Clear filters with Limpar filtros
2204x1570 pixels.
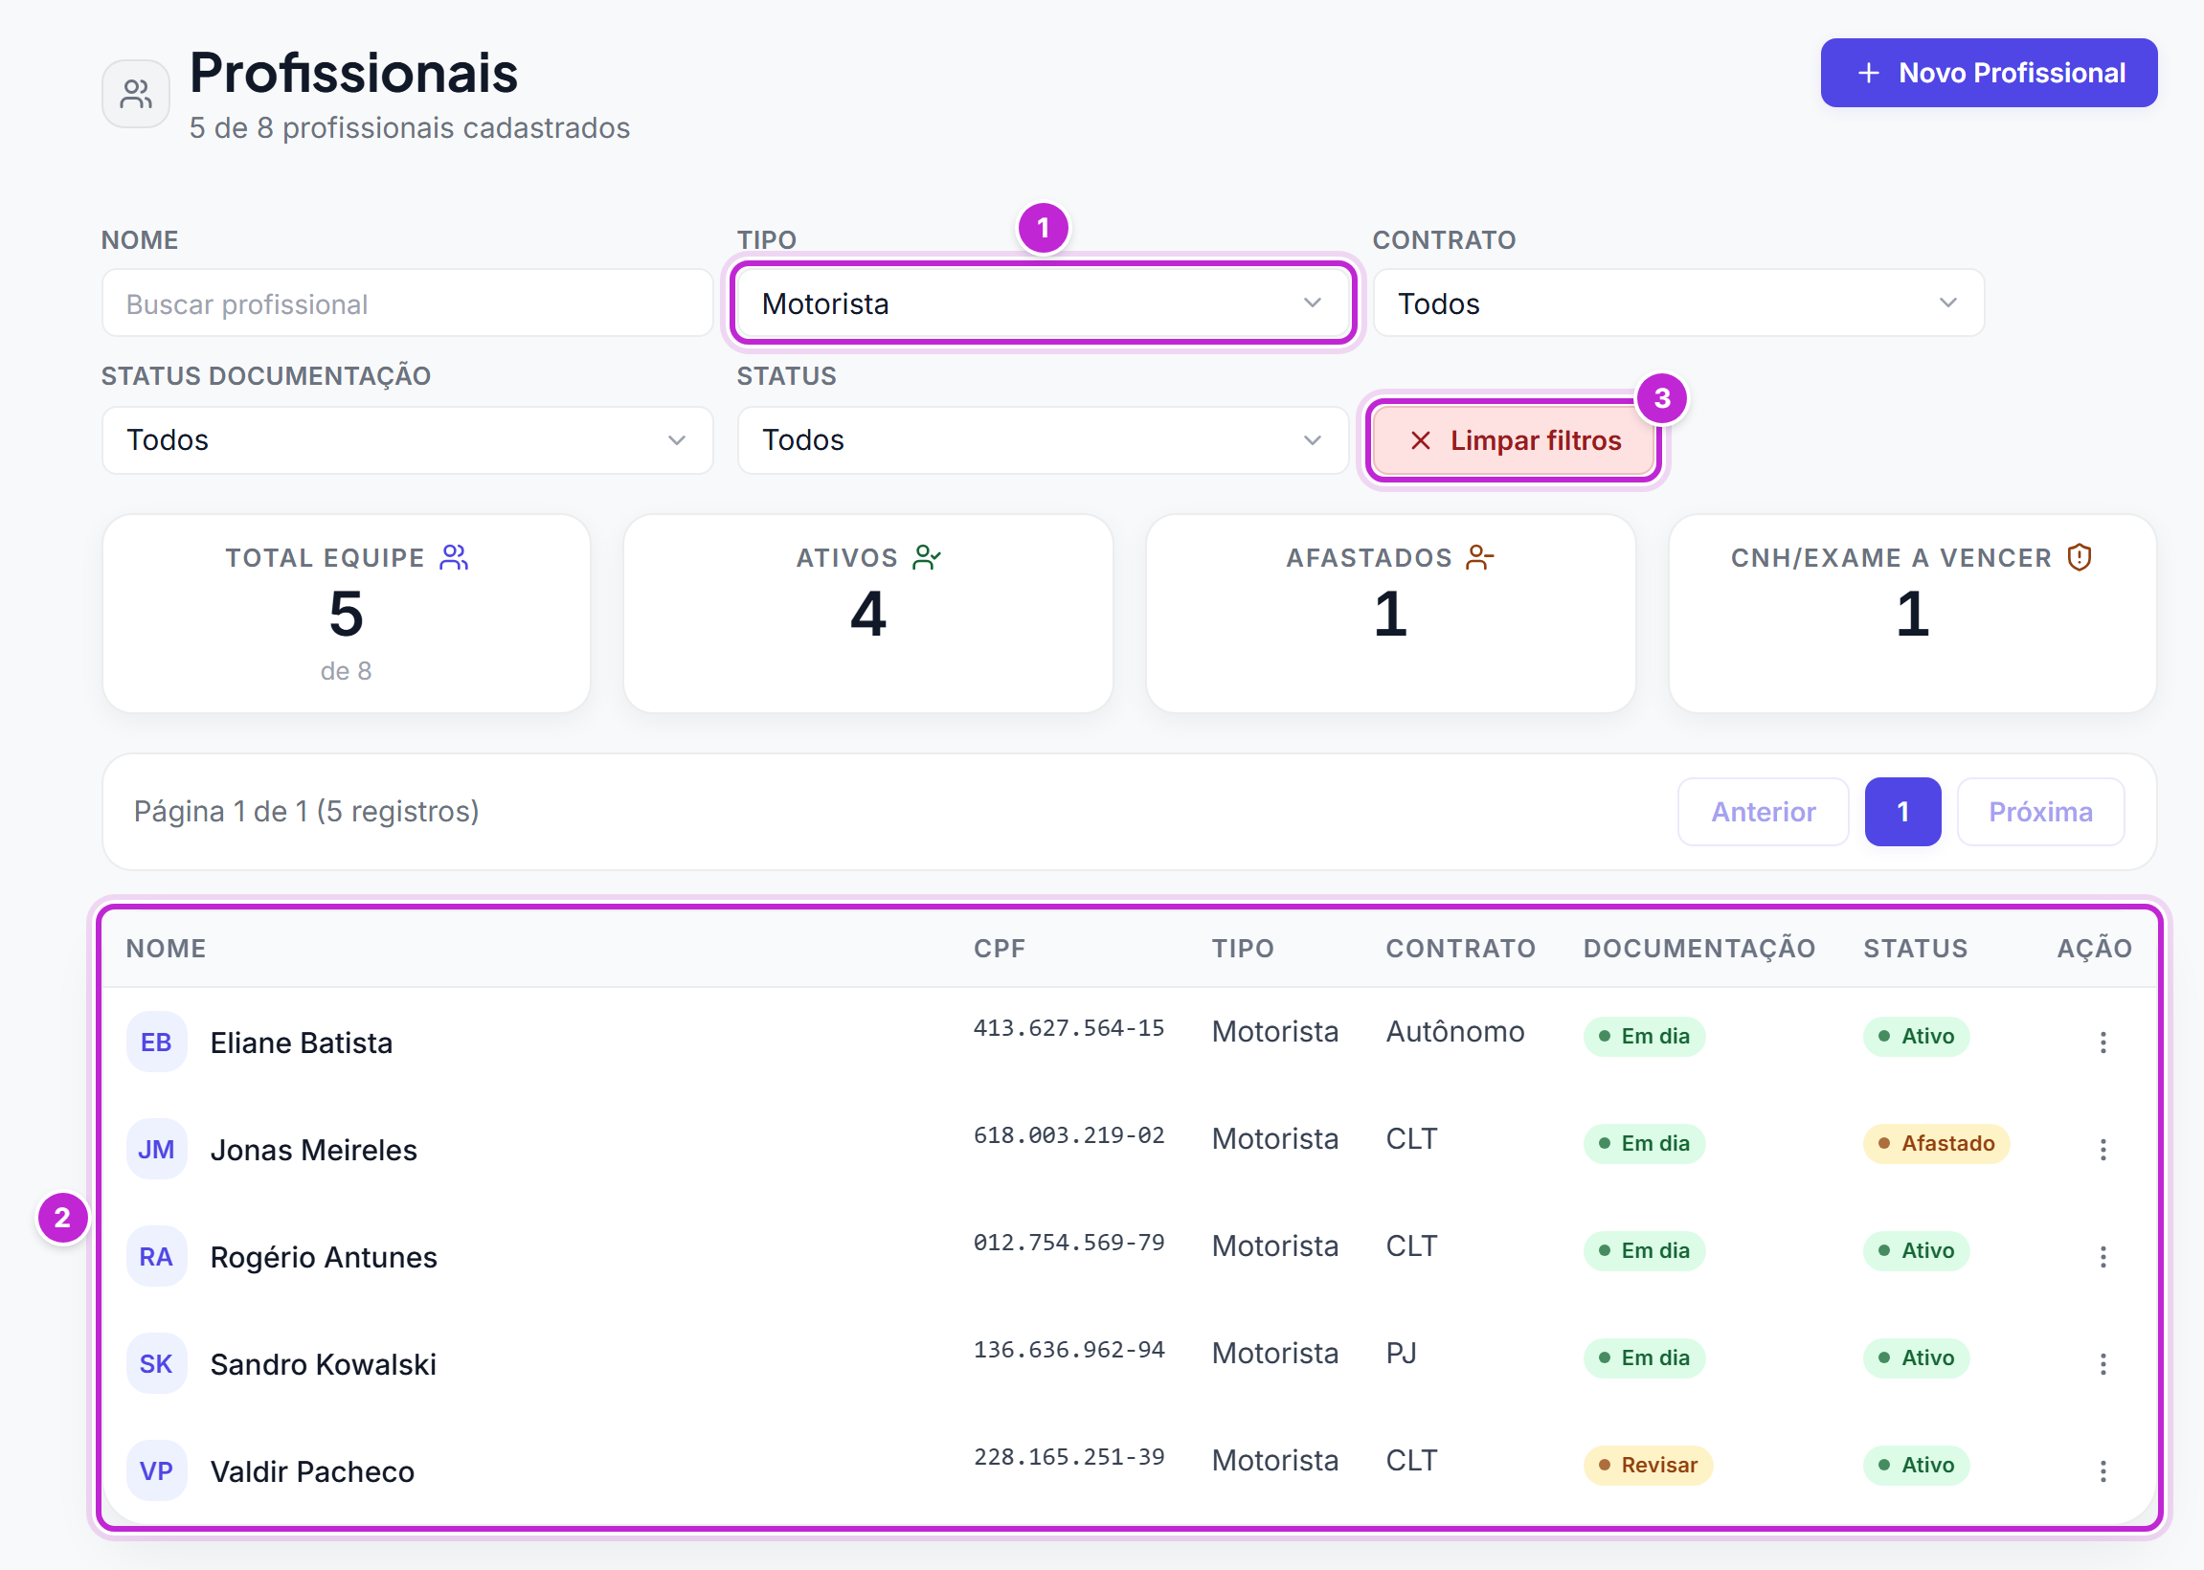point(1514,440)
